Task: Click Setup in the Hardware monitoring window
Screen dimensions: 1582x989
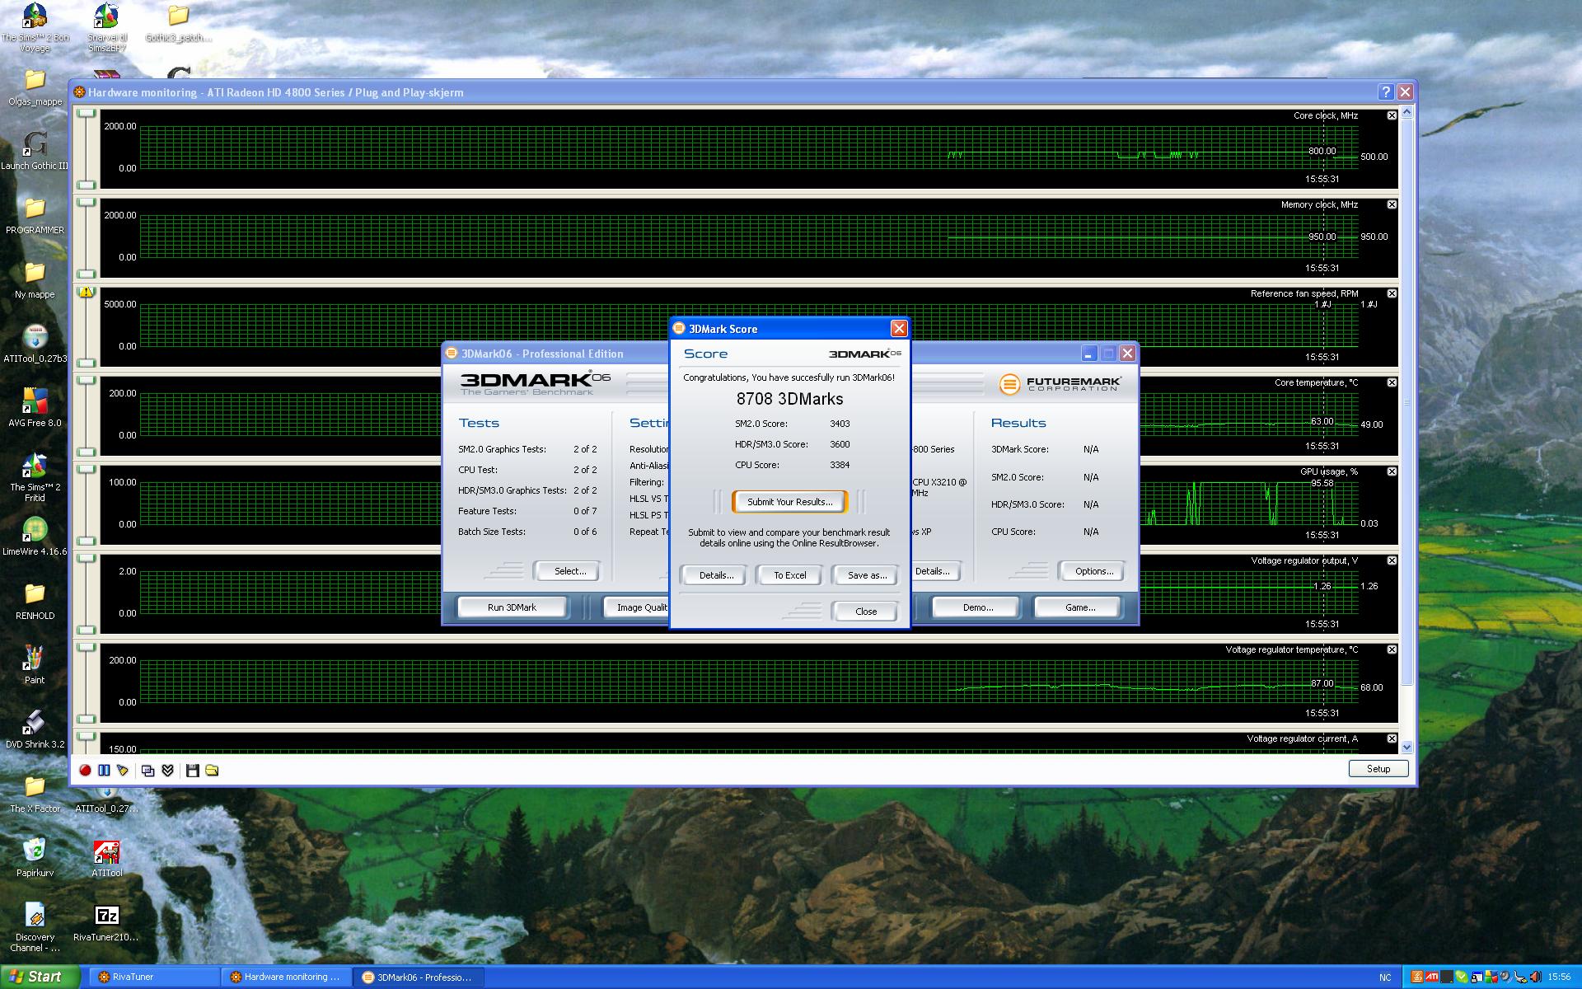Action: click(1378, 768)
